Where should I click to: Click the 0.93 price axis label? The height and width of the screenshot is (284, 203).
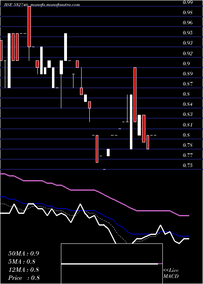point(188,43)
